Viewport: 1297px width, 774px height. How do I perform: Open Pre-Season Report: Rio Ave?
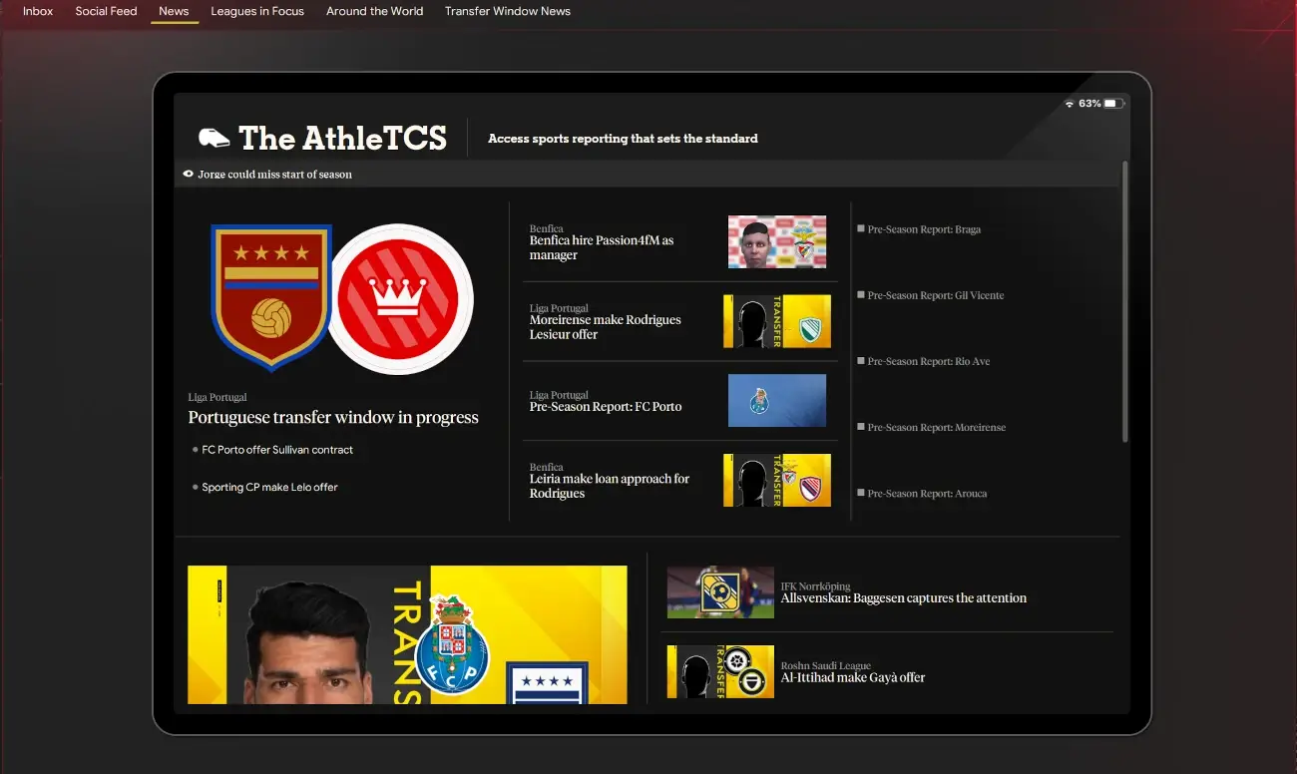tap(929, 361)
